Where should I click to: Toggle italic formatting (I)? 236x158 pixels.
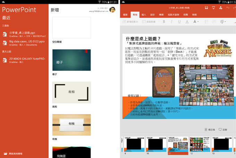pyautogui.click(x=171, y=22)
